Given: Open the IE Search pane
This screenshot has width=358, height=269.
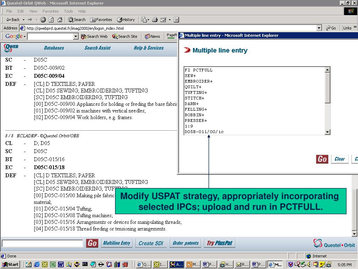Looking at the screenshot, I should [77, 20].
